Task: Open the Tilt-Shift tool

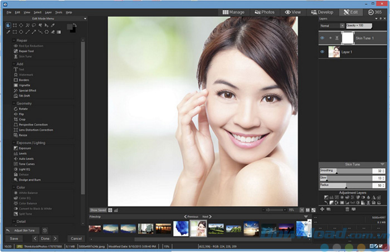Action: (25, 95)
